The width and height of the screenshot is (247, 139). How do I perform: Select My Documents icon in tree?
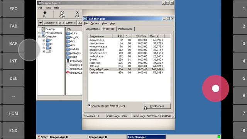point(43,33)
